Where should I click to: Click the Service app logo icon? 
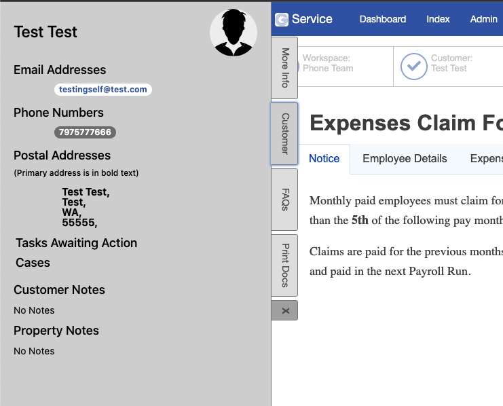pos(281,20)
